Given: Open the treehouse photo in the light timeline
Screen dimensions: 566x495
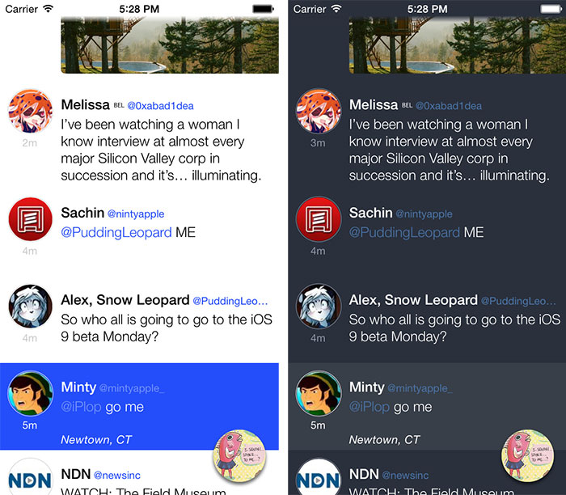Looking at the screenshot, I should [170, 45].
